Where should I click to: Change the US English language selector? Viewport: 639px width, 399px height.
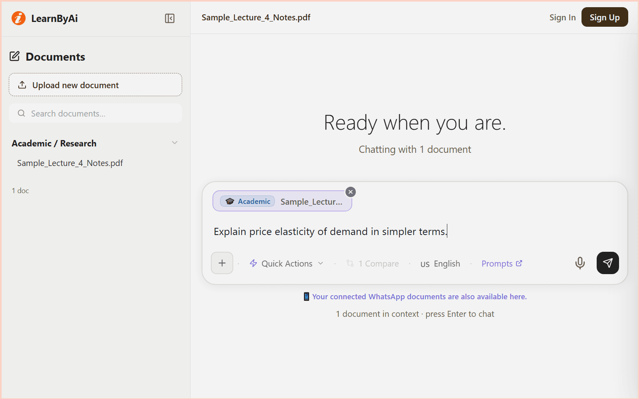(x=440, y=264)
